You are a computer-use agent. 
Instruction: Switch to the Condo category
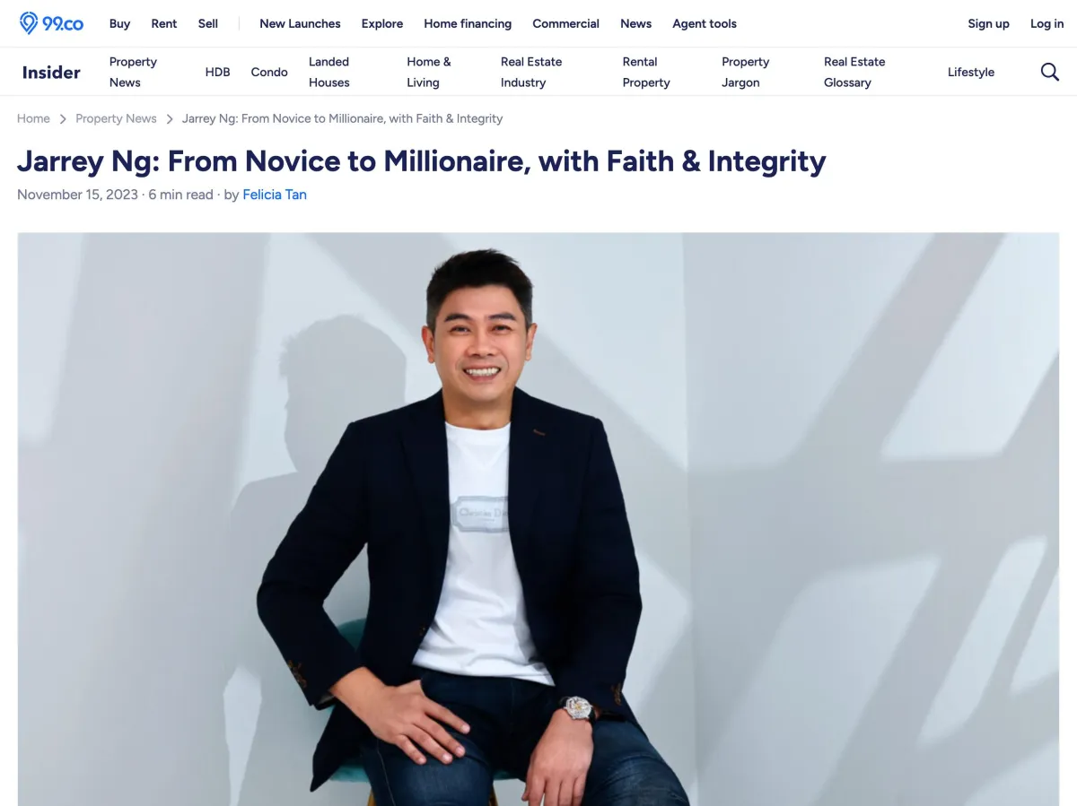[x=269, y=72]
